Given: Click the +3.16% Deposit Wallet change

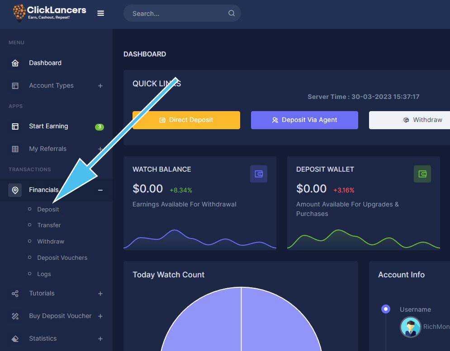Looking at the screenshot, I should pyautogui.click(x=344, y=190).
